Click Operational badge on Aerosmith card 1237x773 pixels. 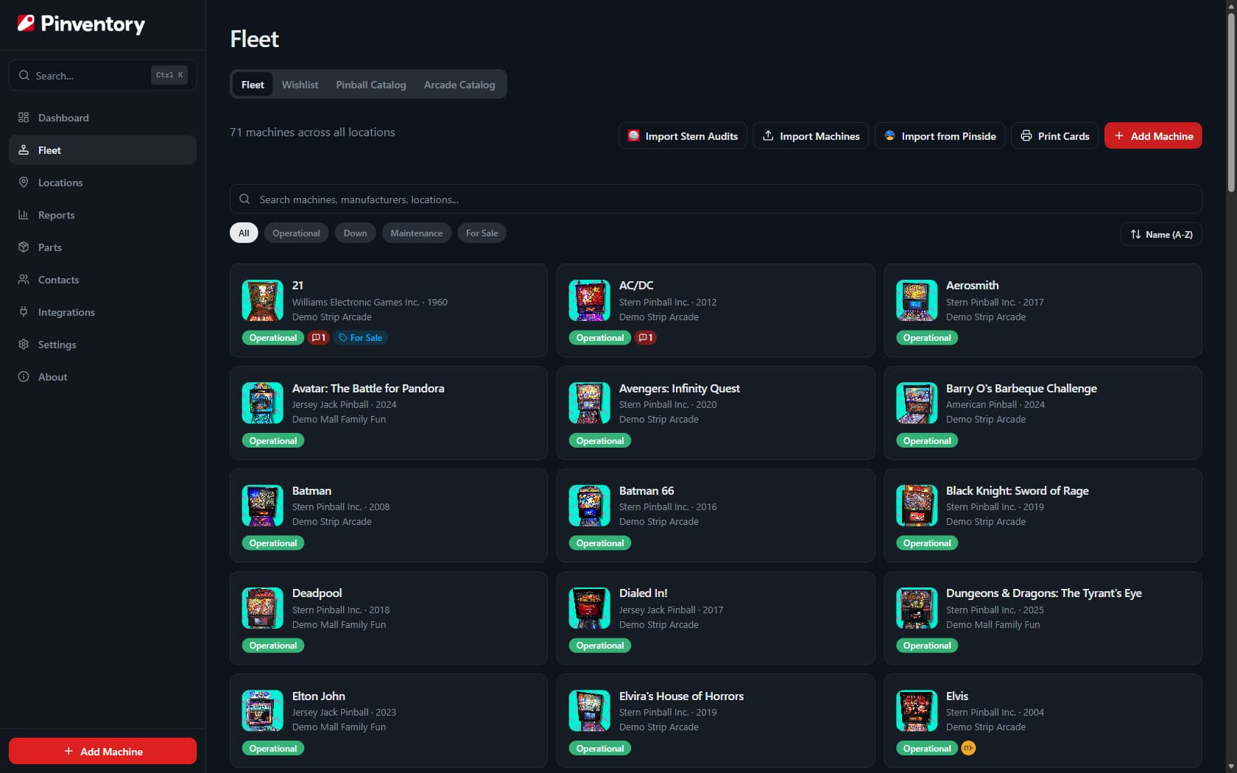click(926, 338)
